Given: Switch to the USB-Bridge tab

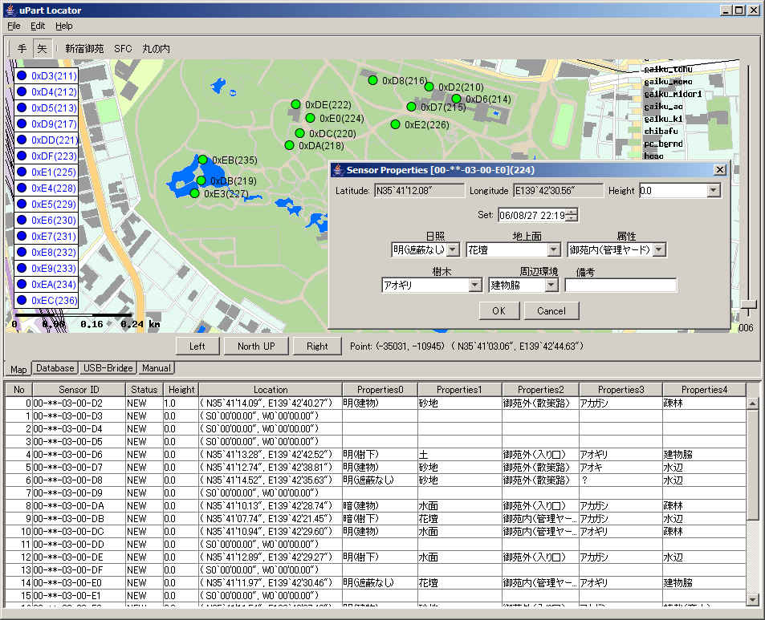Looking at the screenshot, I should point(108,368).
